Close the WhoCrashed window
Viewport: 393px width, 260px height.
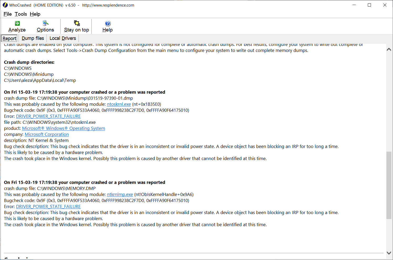point(385,5)
